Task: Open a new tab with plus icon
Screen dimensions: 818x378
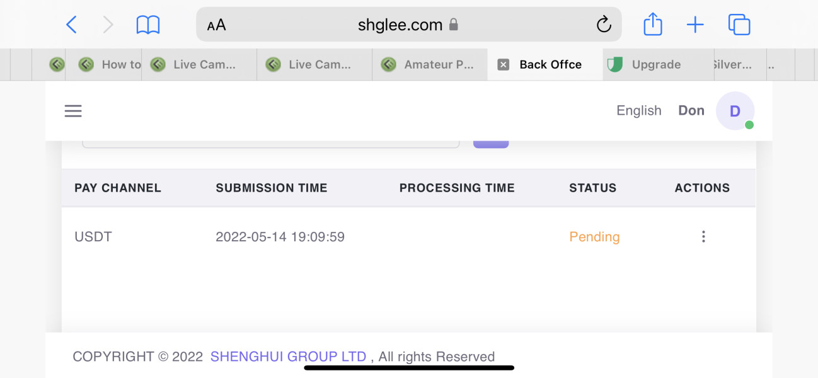Action: (694, 25)
